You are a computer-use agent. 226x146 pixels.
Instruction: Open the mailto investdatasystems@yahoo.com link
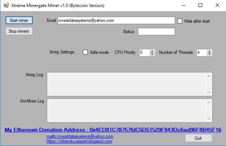point(80,136)
